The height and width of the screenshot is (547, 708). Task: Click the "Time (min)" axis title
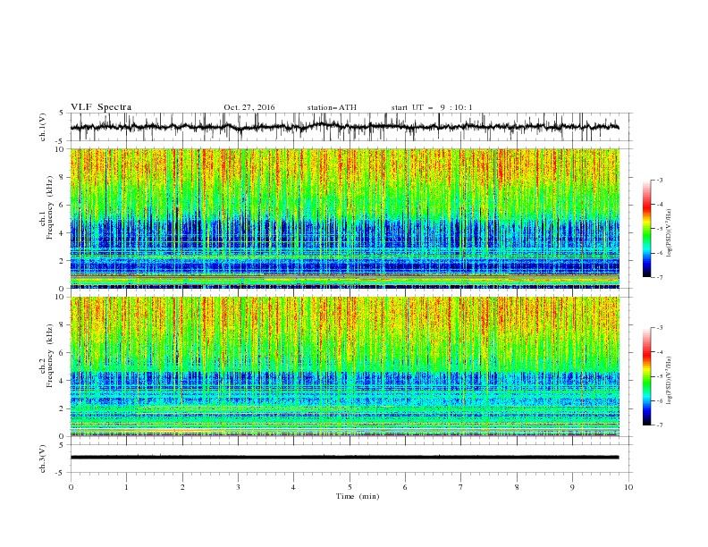(358, 496)
